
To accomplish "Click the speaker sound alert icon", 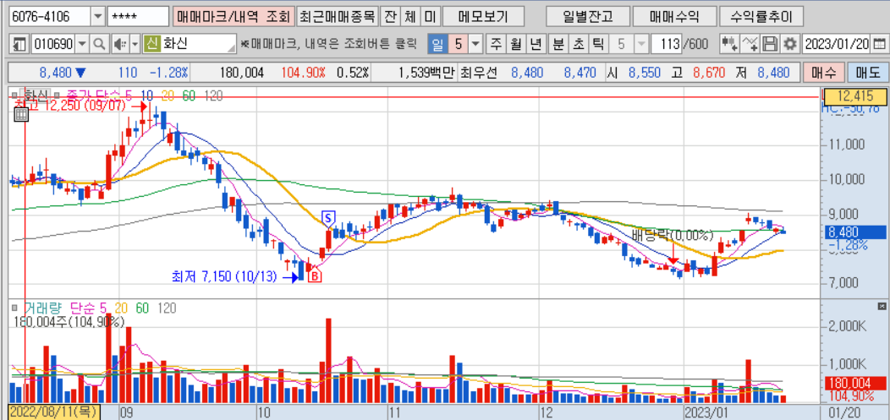I will click(118, 44).
